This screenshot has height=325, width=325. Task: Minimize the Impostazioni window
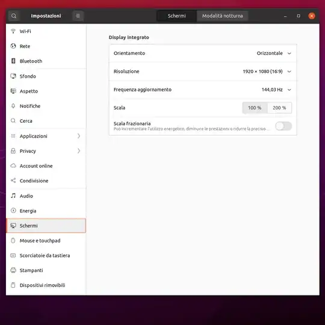tap(285, 16)
